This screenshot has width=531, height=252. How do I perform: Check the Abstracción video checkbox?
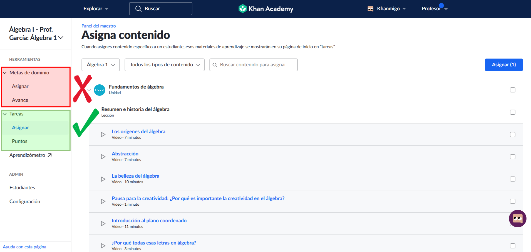(x=513, y=157)
